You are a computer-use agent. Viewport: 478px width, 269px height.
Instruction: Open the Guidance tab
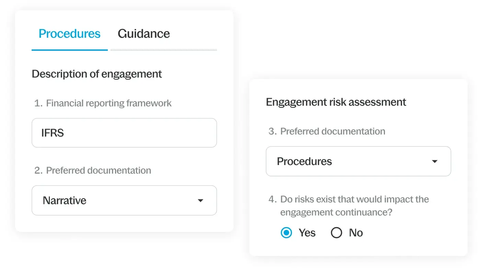pyautogui.click(x=144, y=34)
